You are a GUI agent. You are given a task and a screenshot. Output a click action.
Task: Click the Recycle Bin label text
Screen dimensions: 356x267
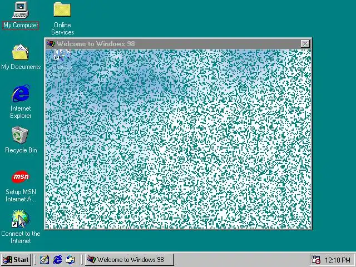21,150
